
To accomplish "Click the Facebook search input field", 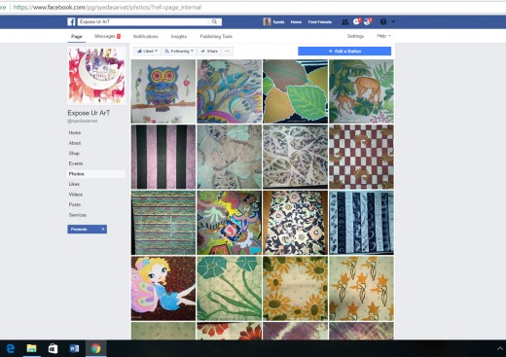I will 144,21.
